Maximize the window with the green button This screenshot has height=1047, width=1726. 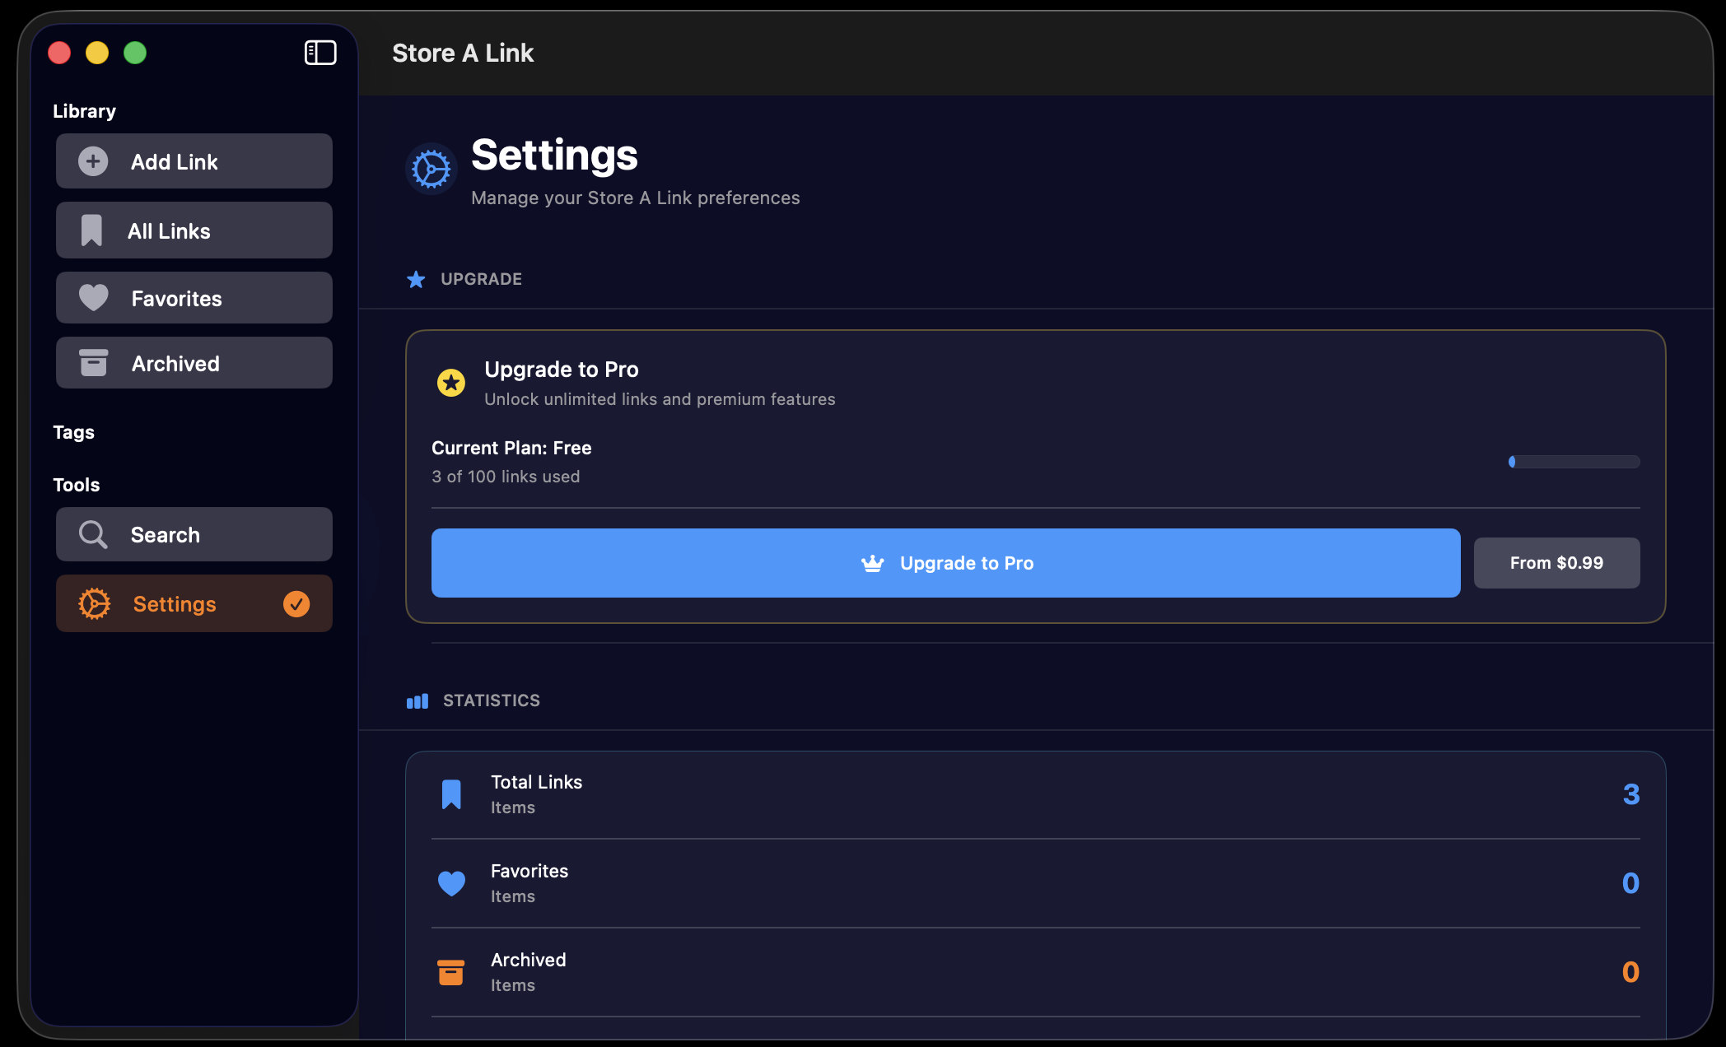tap(135, 53)
